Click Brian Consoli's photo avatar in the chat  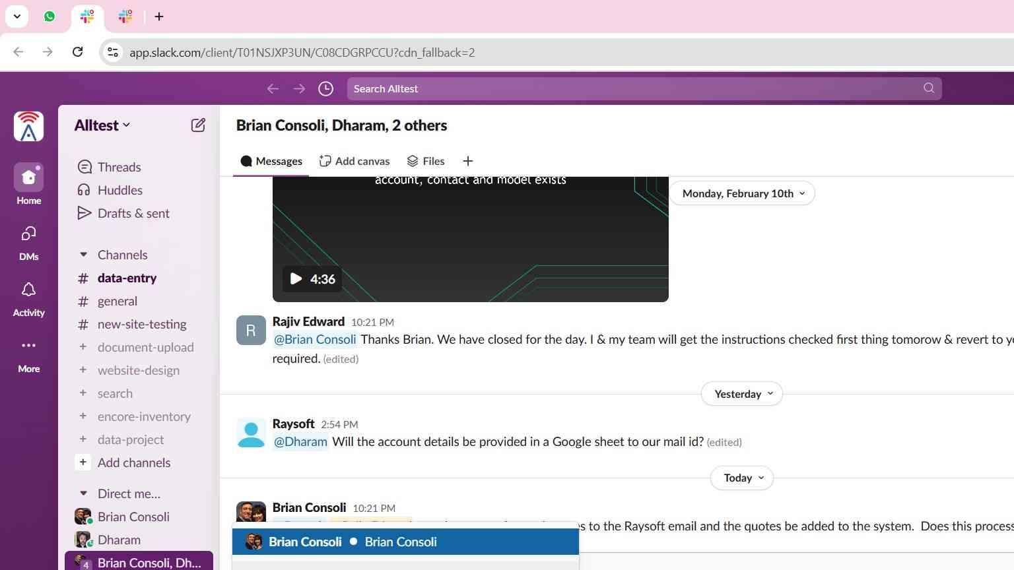[x=251, y=513]
